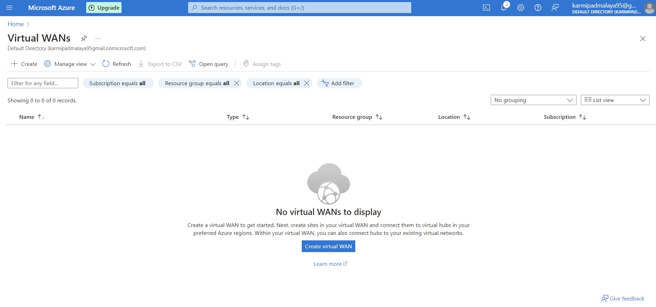Click Export to CSV
656x307 pixels.
pos(160,64)
